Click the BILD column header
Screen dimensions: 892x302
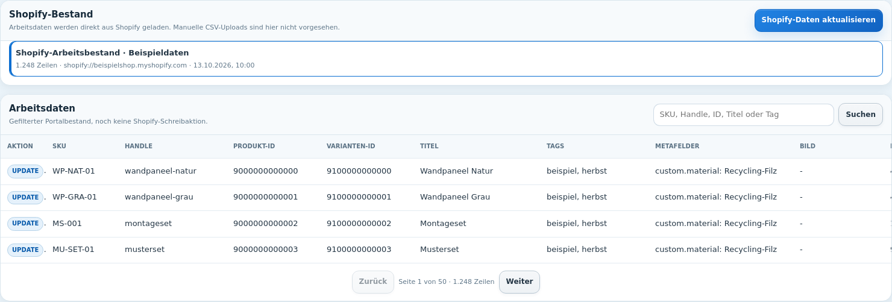click(x=807, y=146)
